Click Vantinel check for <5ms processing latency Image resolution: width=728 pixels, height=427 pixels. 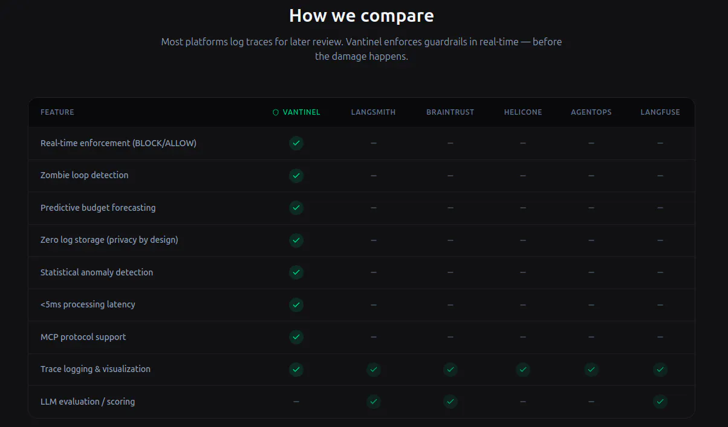296,305
